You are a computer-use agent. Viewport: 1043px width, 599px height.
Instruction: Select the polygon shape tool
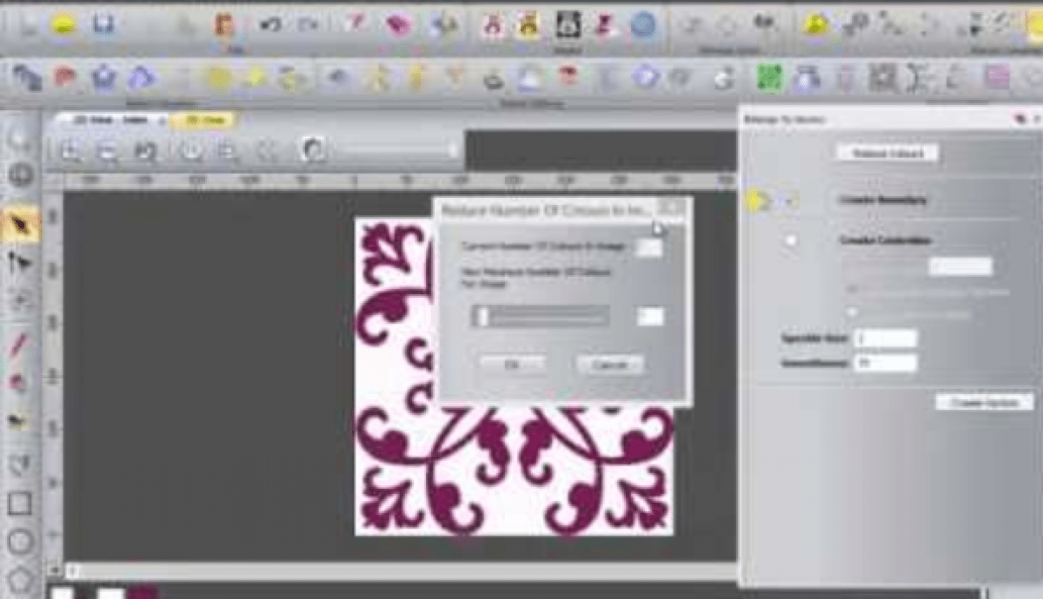click(x=19, y=577)
